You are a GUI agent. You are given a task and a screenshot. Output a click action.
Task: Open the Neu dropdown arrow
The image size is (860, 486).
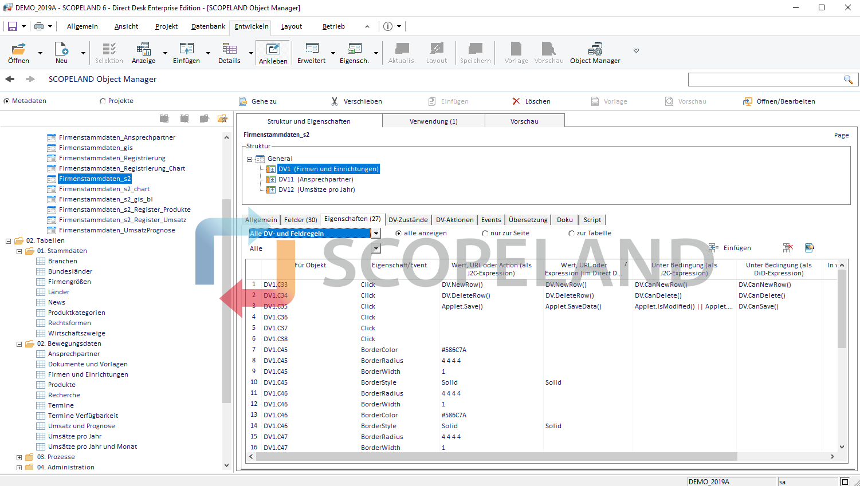(x=83, y=53)
